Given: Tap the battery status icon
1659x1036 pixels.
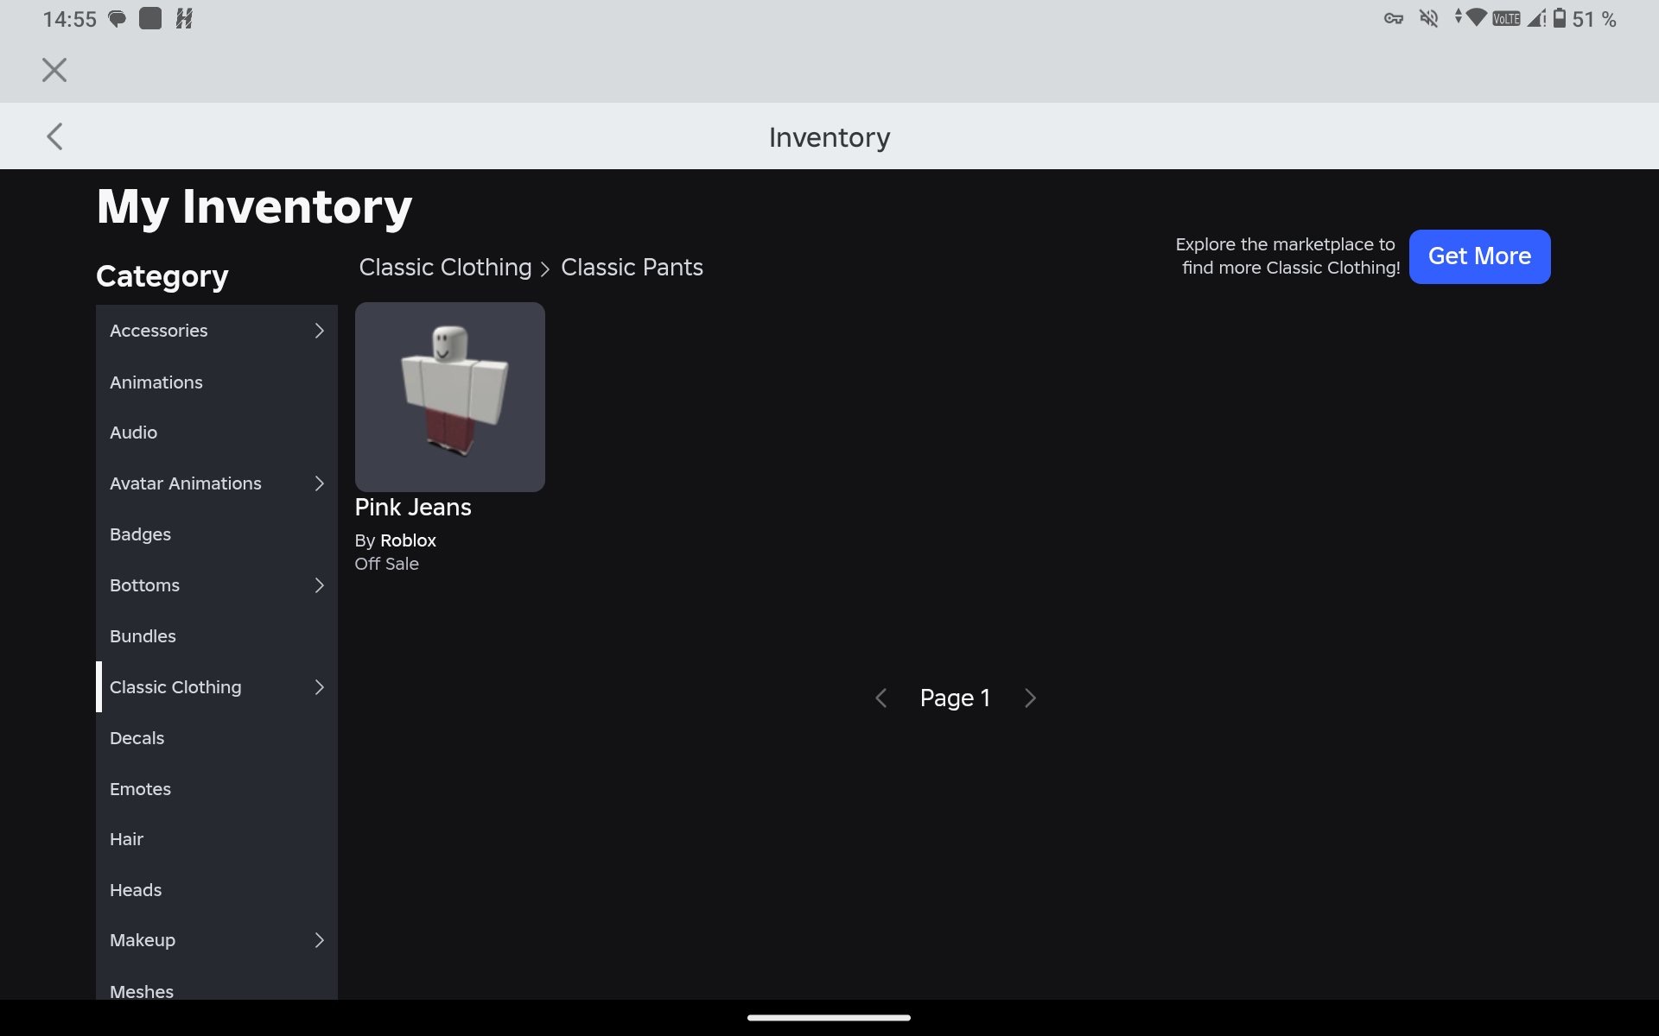Looking at the screenshot, I should [x=1560, y=18].
